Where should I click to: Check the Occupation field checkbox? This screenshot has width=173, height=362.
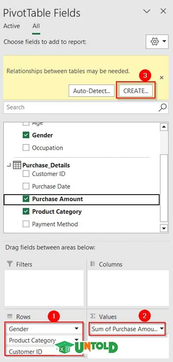26,148
